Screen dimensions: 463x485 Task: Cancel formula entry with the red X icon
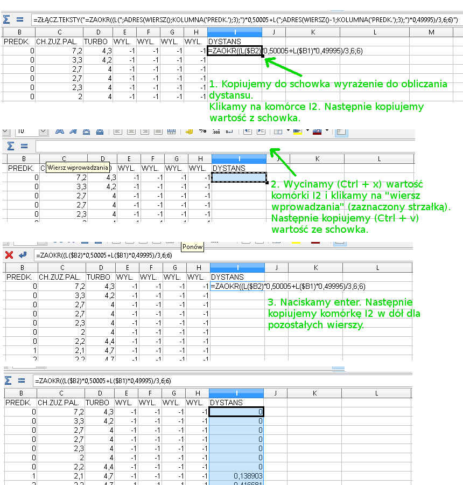9,255
